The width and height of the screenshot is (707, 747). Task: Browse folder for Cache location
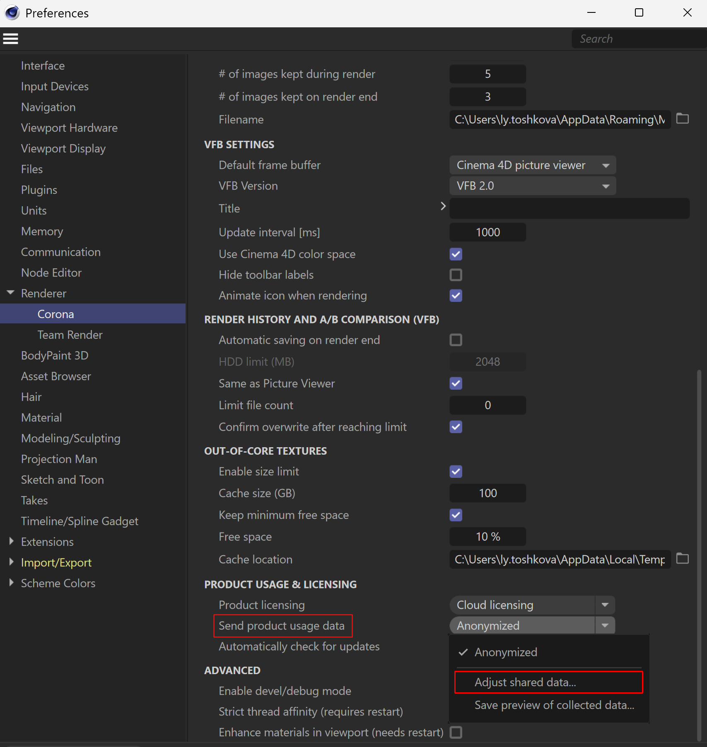coord(683,559)
